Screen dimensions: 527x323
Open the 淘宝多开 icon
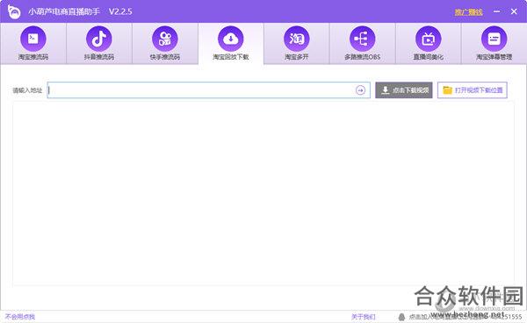pyautogui.click(x=297, y=39)
